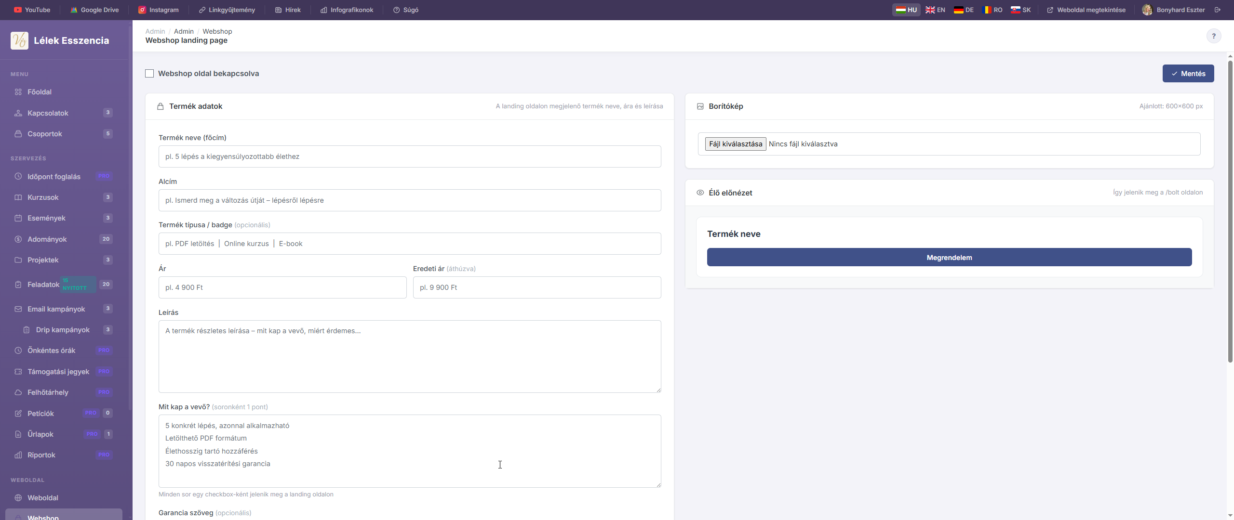The image size is (1234, 520).
Task: Click the Eredeti ár field
Action: point(537,287)
